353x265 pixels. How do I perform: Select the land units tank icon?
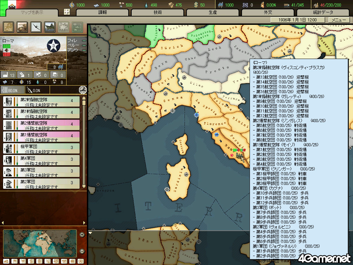(22, 27)
